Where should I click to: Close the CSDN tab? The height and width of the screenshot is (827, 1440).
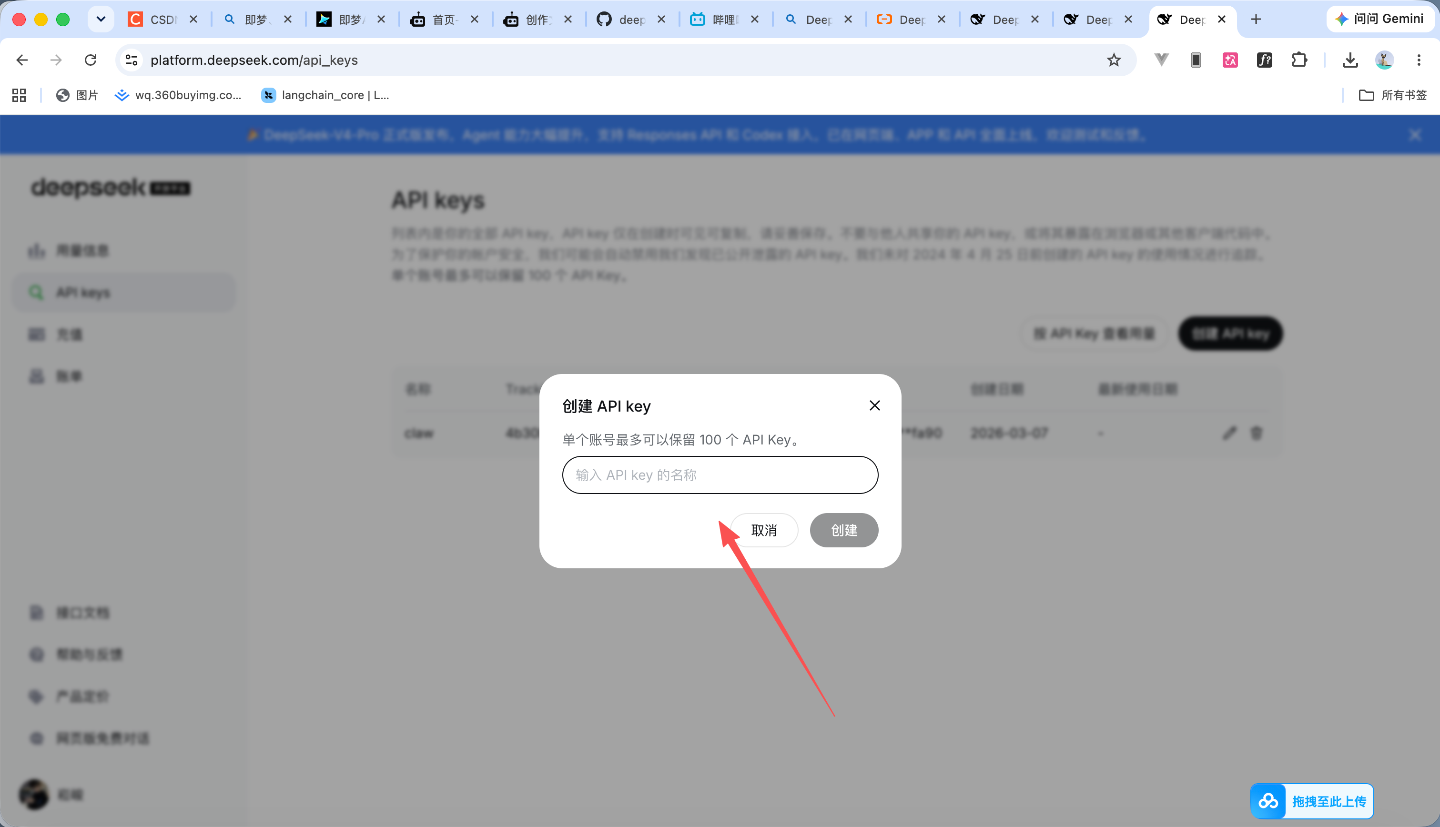tap(194, 20)
